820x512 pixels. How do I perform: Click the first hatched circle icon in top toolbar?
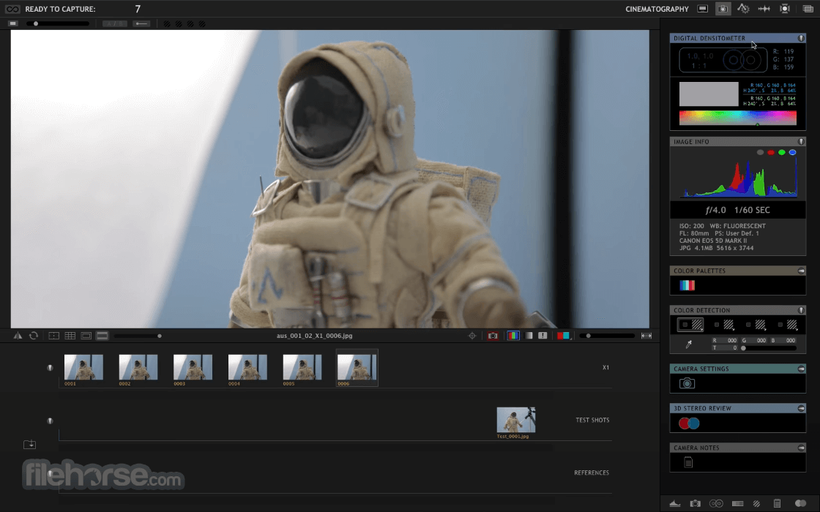click(167, 24)
